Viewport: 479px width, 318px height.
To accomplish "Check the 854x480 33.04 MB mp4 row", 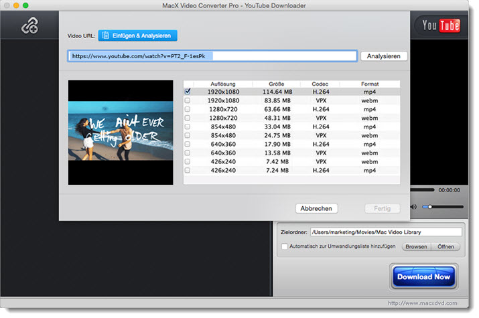I will [188, 127].
